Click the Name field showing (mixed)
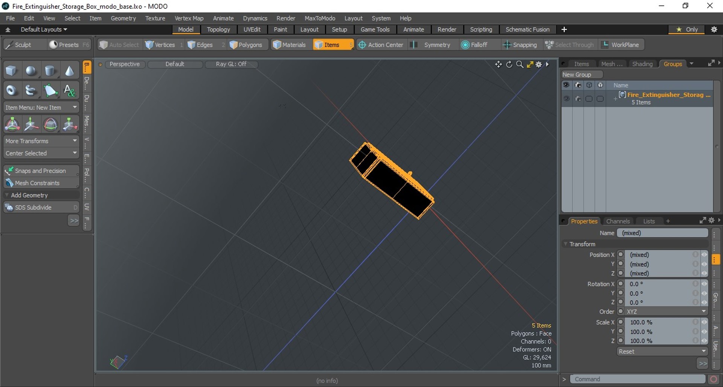This screenshot has width=723, height=387. tap(662, 233)
